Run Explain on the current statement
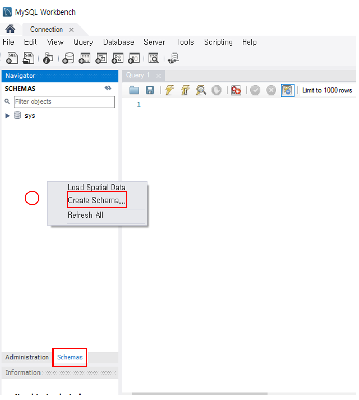 [x=201, y=90]
